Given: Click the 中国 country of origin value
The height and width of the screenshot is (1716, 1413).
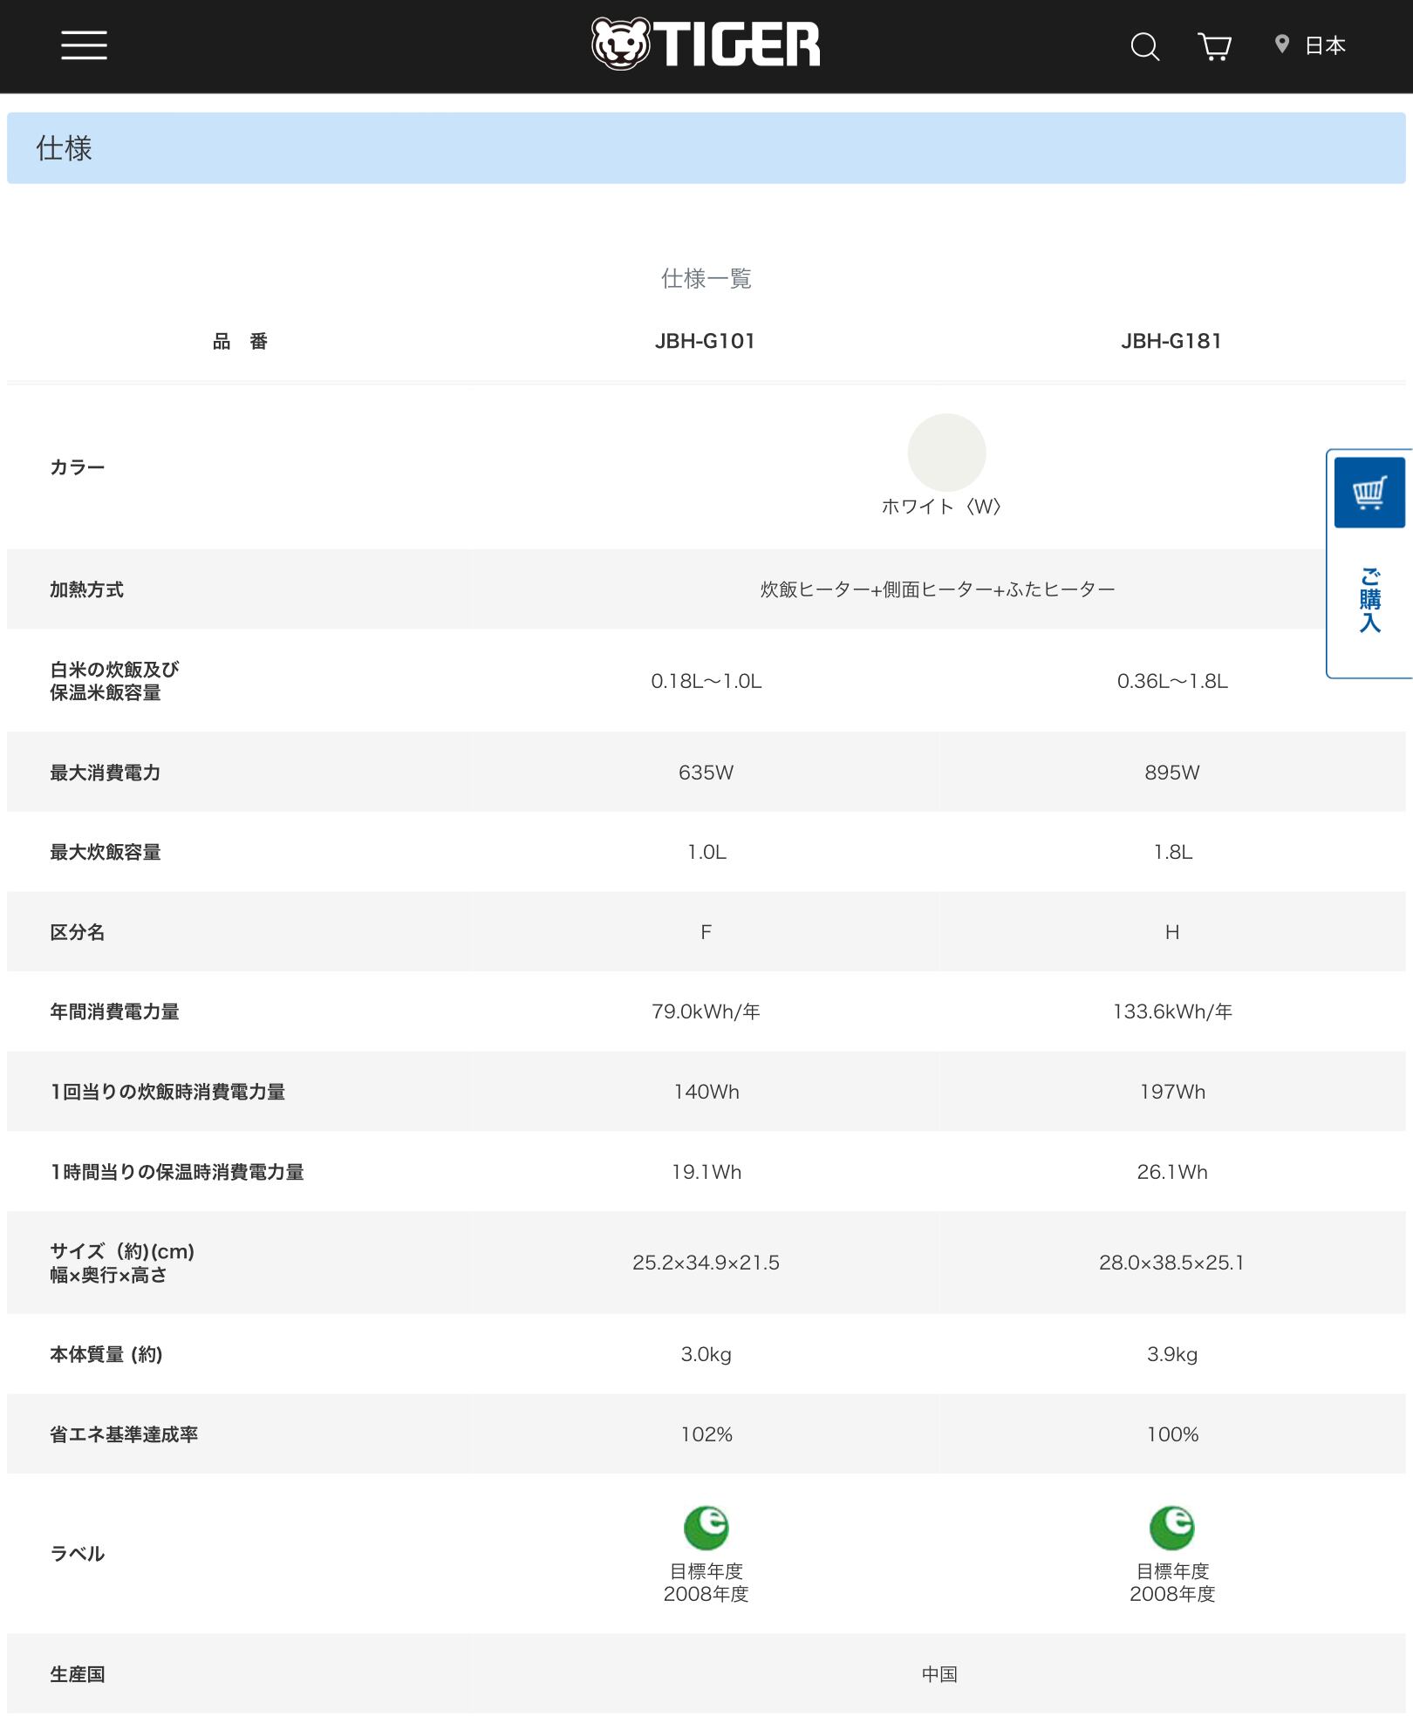Looking at the screenshot, I should pos(939,1674).
